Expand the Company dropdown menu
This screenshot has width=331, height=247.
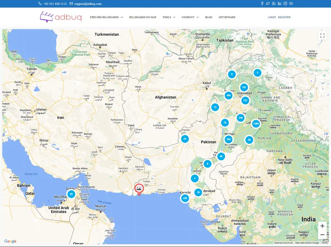(190, 17)
